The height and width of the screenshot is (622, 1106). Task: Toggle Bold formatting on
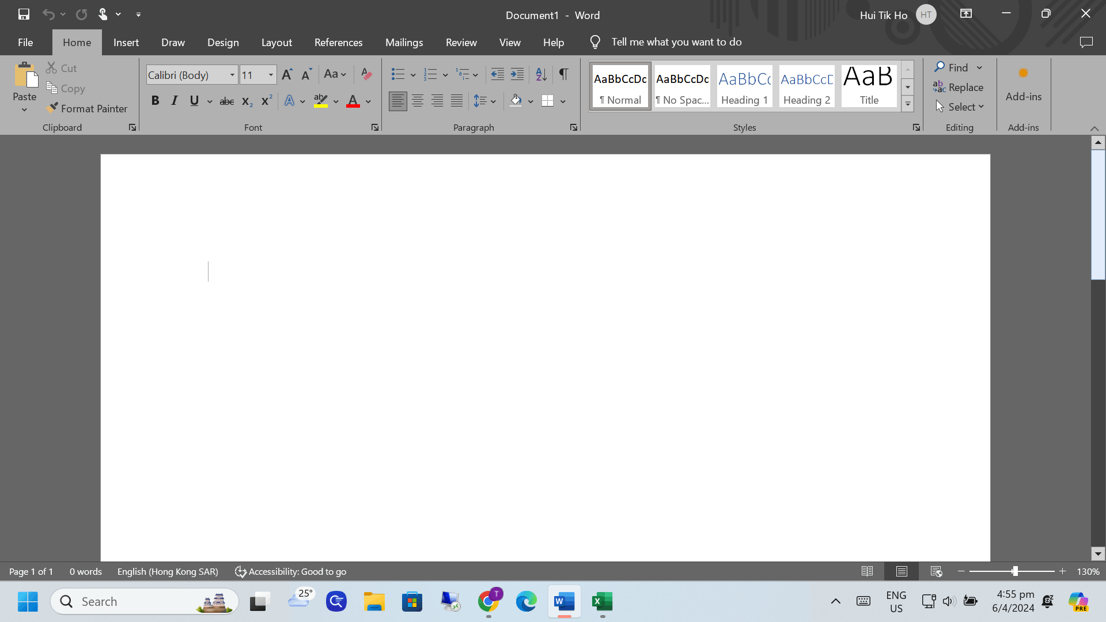pyautogui.click(x=155, y=101)
